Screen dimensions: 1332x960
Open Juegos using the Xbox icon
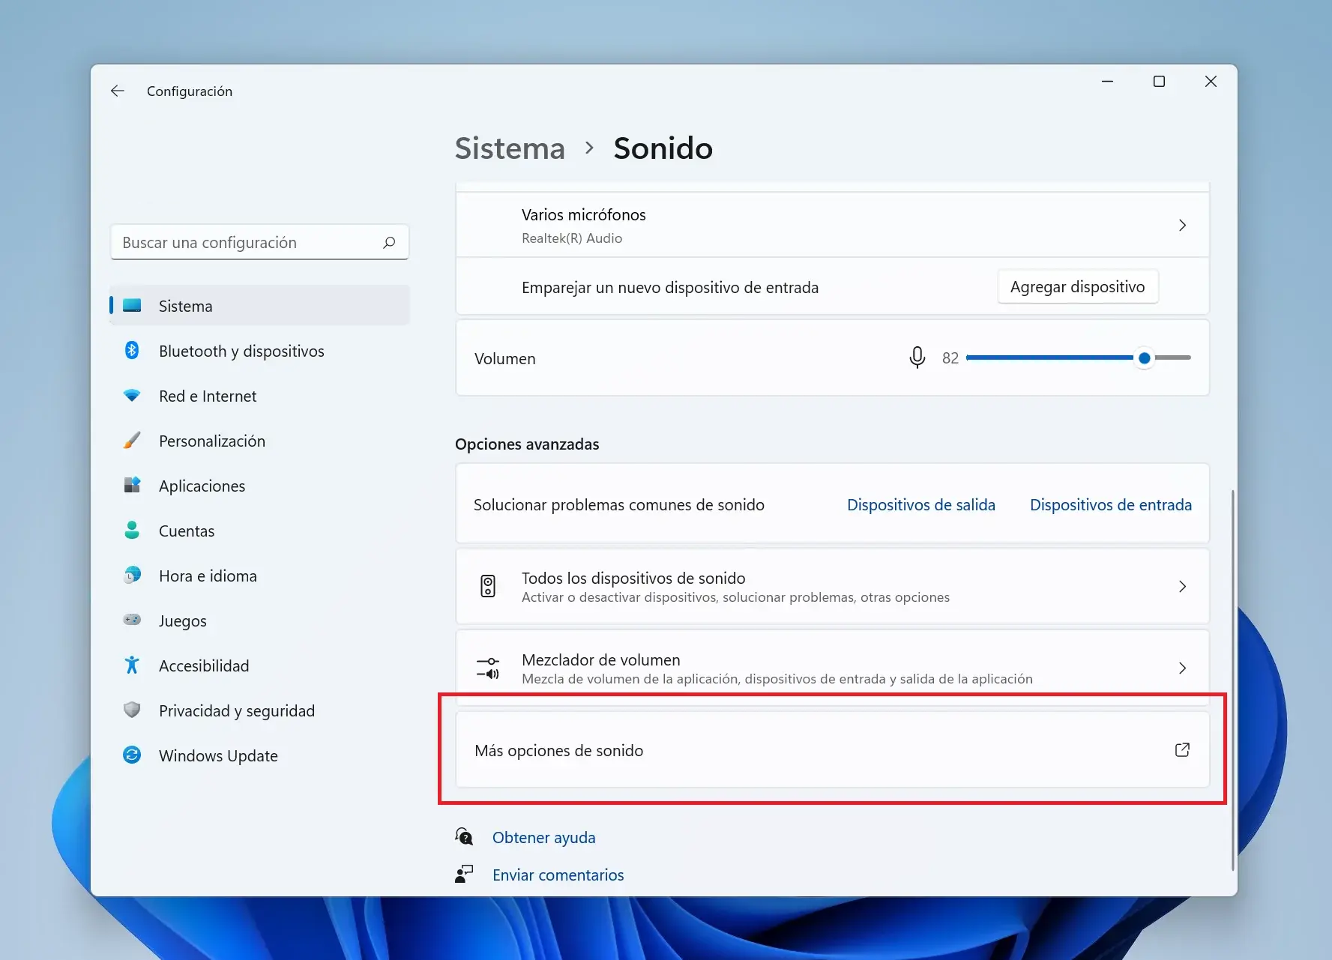[x=133, y=621]
